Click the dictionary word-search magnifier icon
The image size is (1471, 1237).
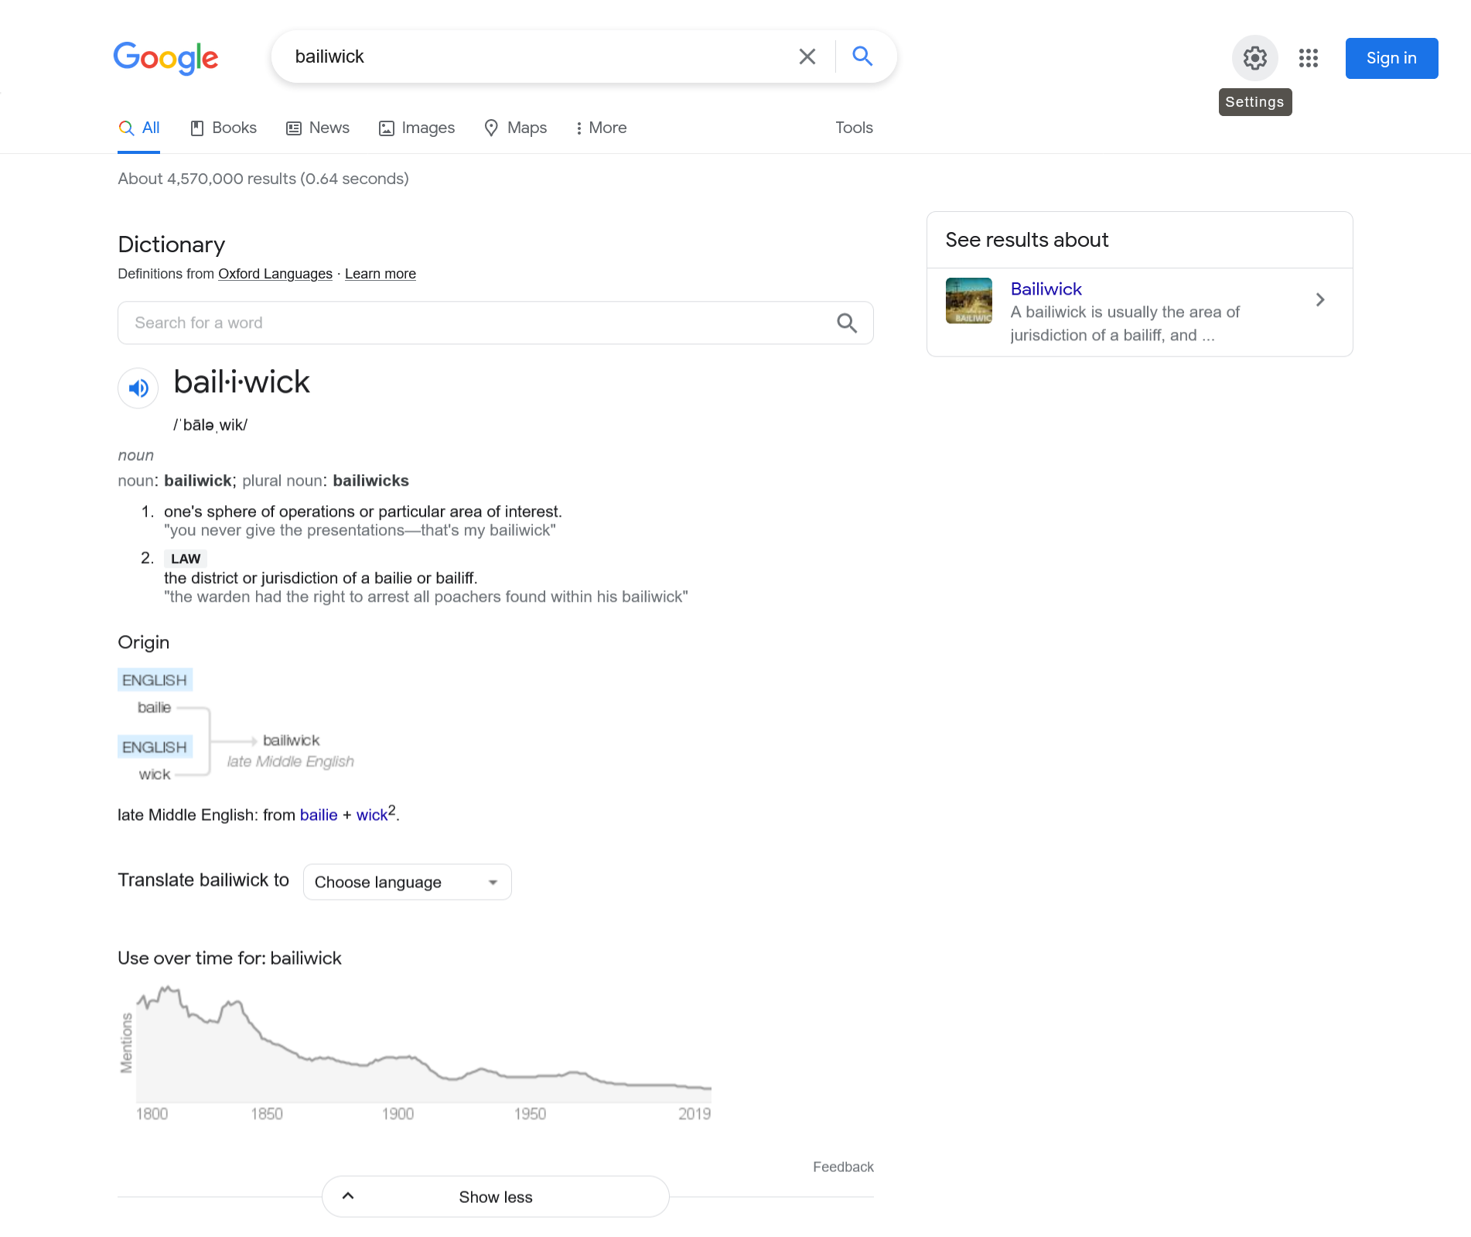tap(847, 323)
